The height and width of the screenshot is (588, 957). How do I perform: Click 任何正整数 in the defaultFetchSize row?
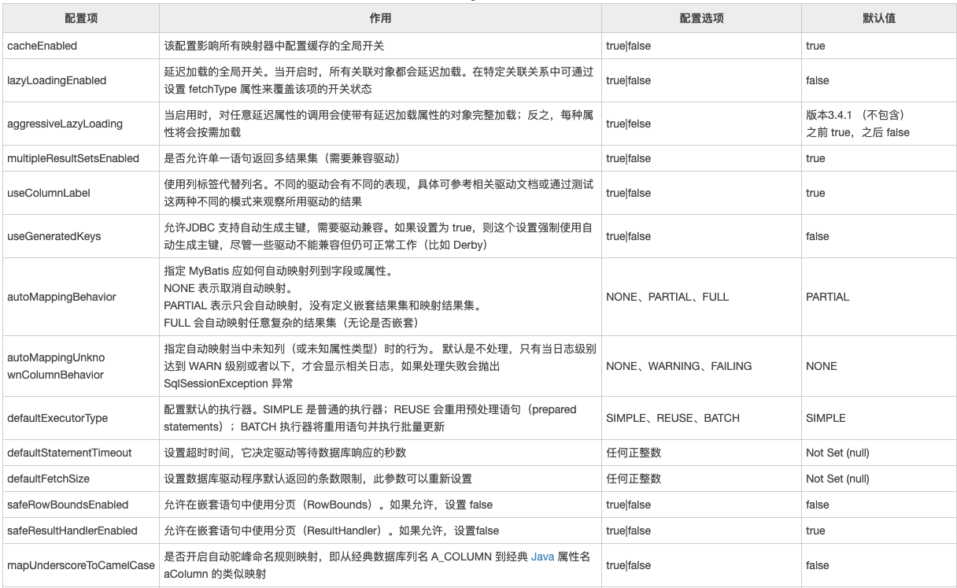pos(634,479)
